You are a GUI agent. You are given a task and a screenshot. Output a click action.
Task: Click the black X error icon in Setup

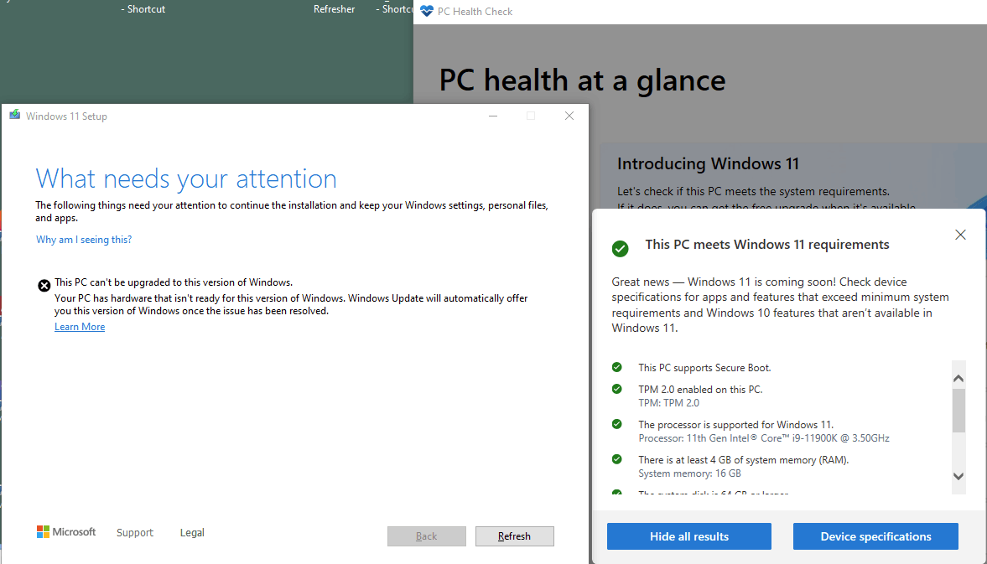coord(44,286)
